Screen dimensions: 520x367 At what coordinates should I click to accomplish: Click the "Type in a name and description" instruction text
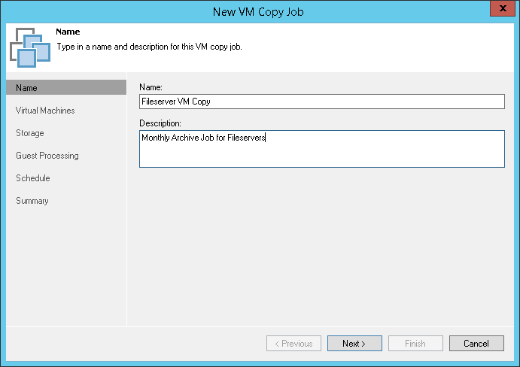149,47
